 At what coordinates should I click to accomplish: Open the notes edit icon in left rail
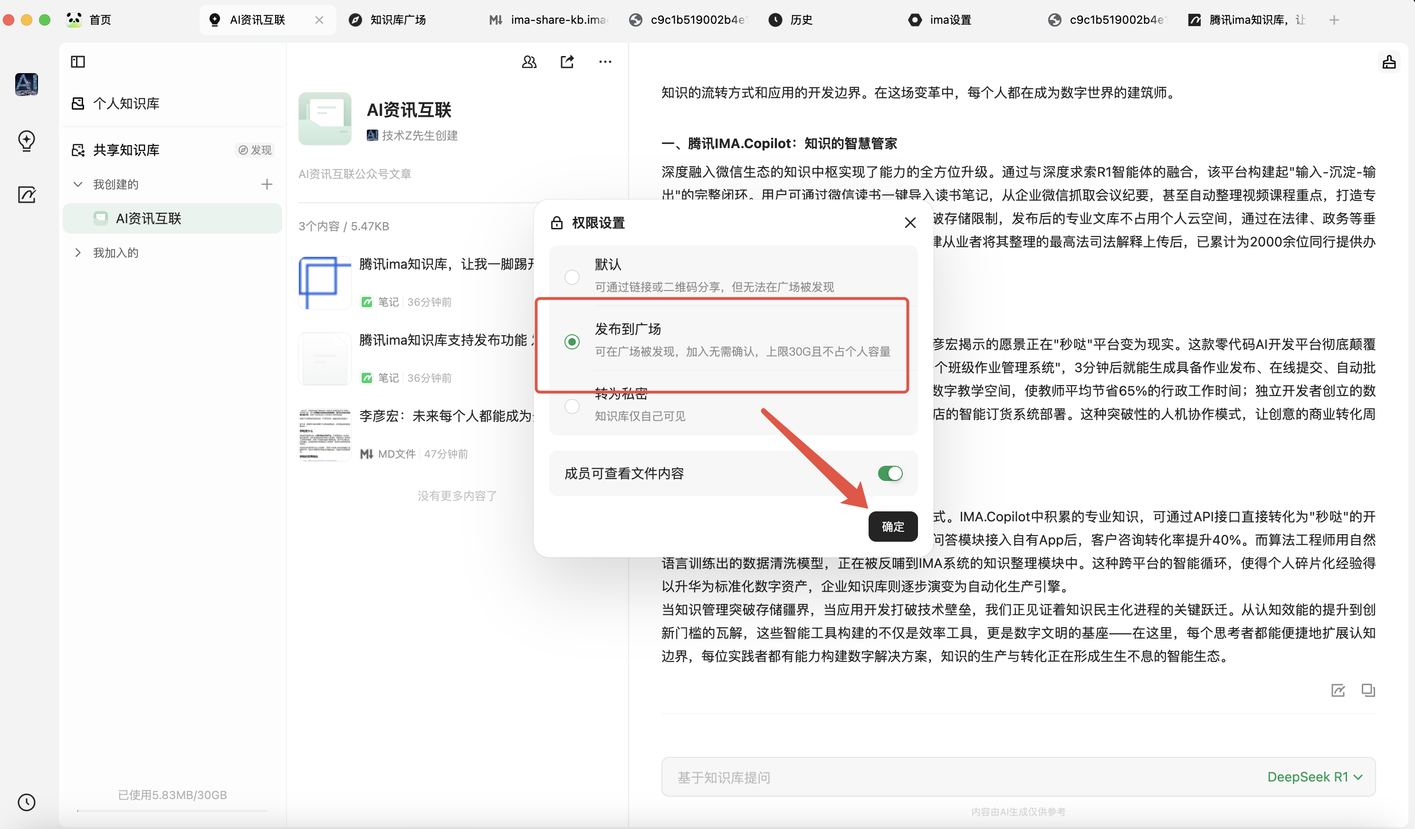point(27,195)
